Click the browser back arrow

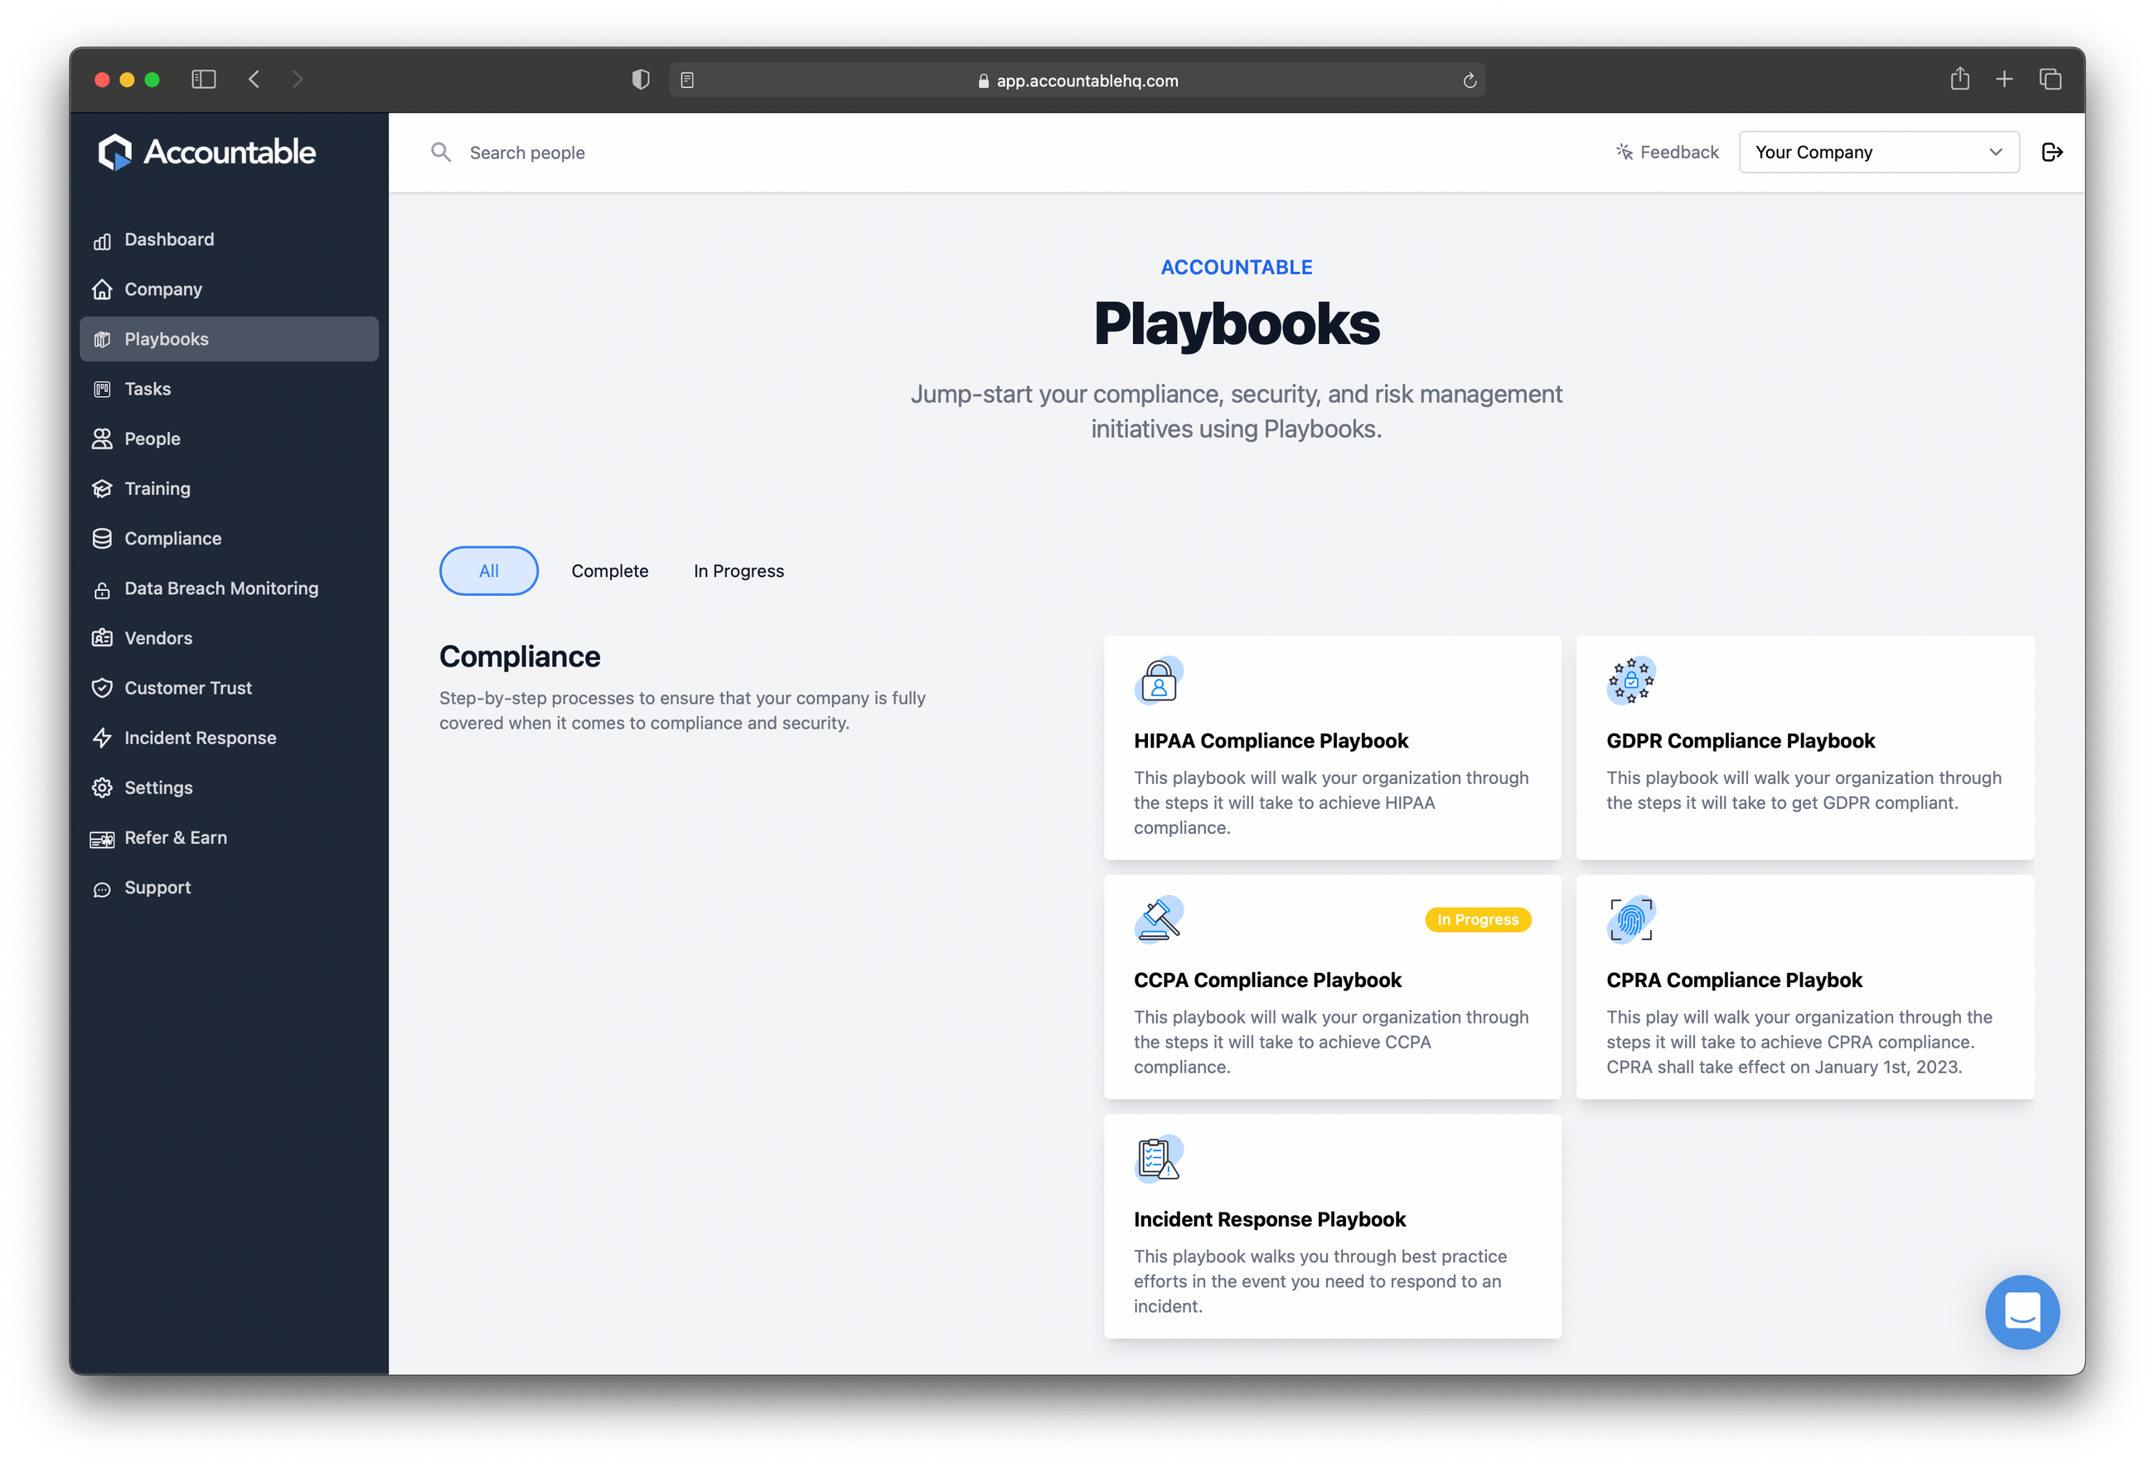pyautogui.click(x=254, y=80)
